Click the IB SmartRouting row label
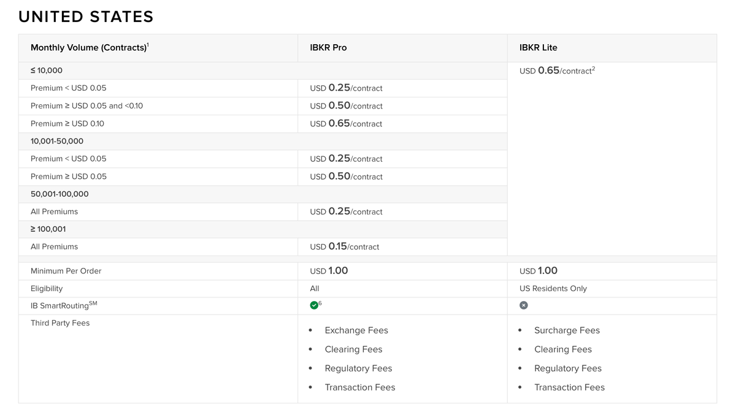 (64, 305)
